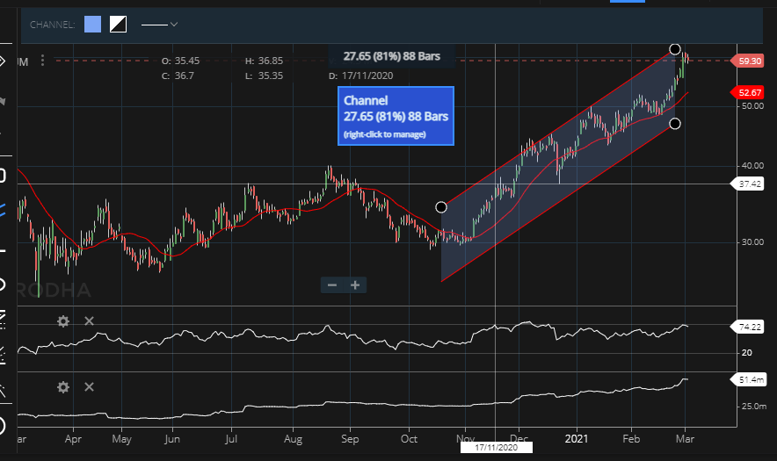Click the '20' axis label of the indicator panel
Viewport: 777px width, 461px height.
coord(747,353)
